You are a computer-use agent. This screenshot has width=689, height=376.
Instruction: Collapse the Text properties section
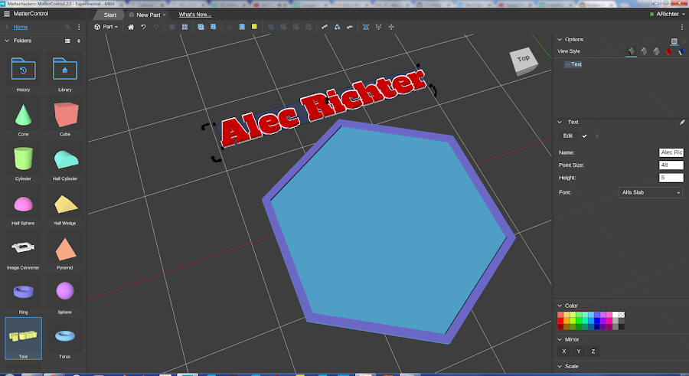click(x=560, y=123)
